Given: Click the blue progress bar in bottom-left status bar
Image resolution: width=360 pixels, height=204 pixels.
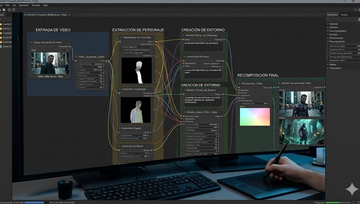Looking at the screenshot, I should point(34,203).
